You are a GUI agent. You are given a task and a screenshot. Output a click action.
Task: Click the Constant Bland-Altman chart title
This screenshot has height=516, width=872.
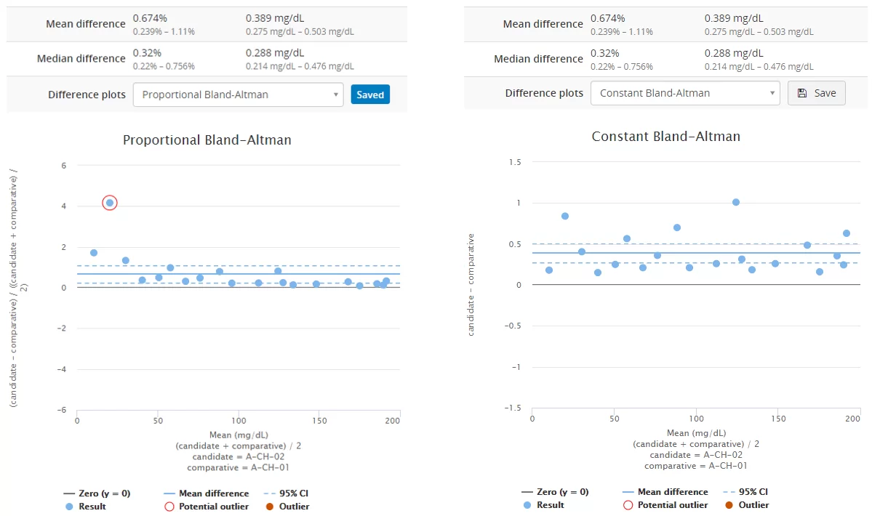(665, 137)
